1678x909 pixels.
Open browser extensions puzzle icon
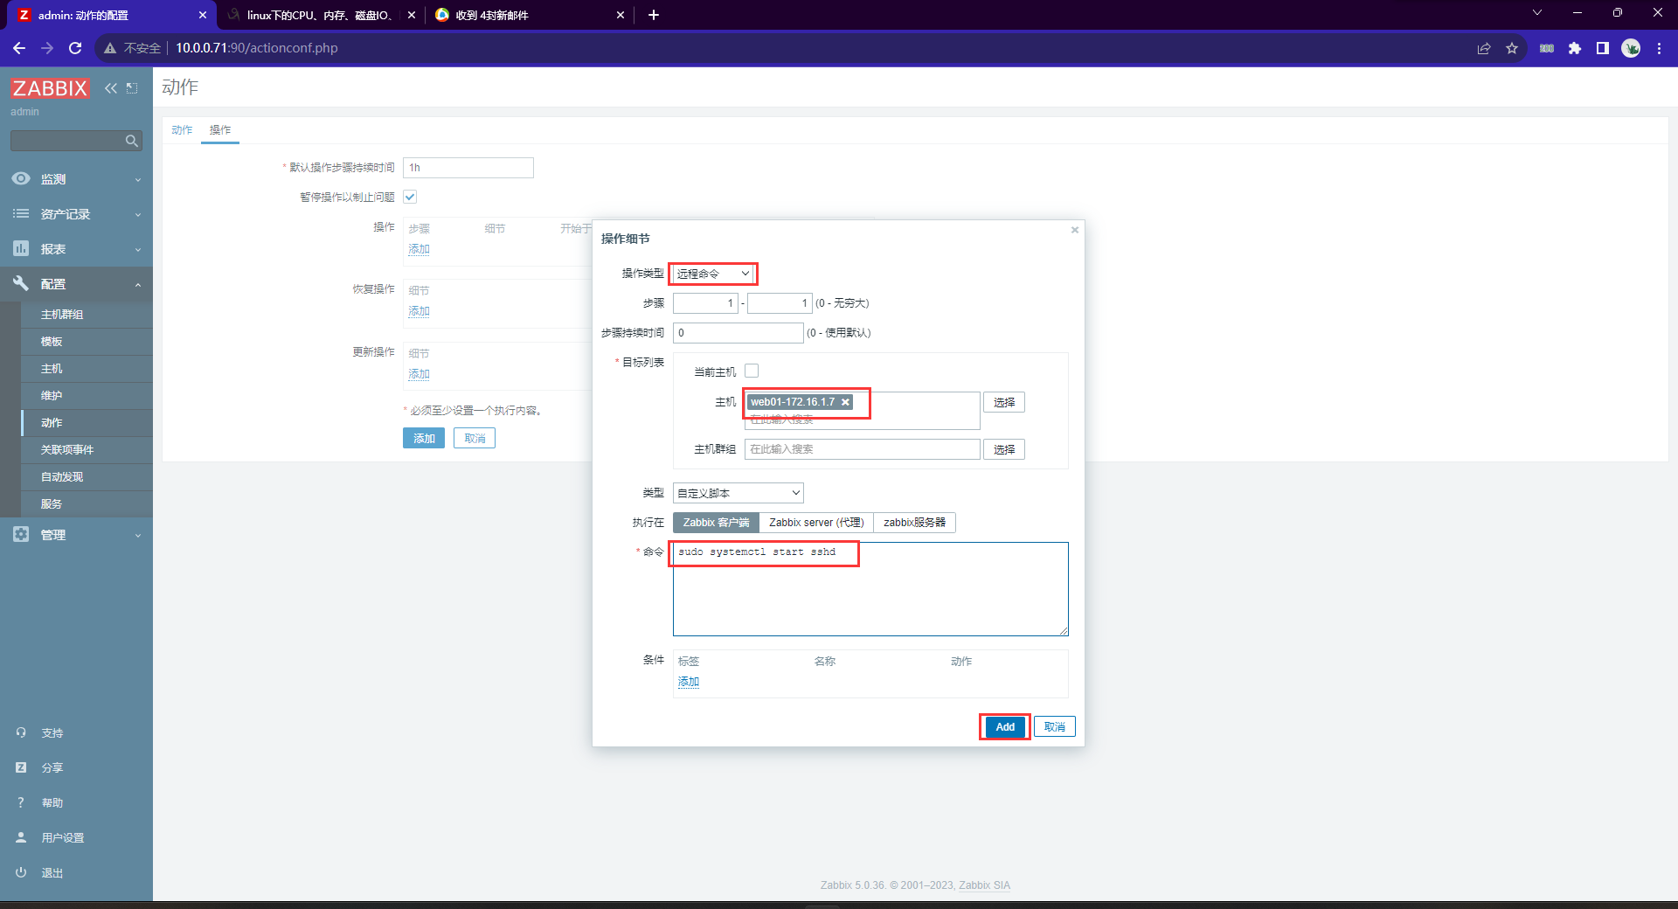1574,48
